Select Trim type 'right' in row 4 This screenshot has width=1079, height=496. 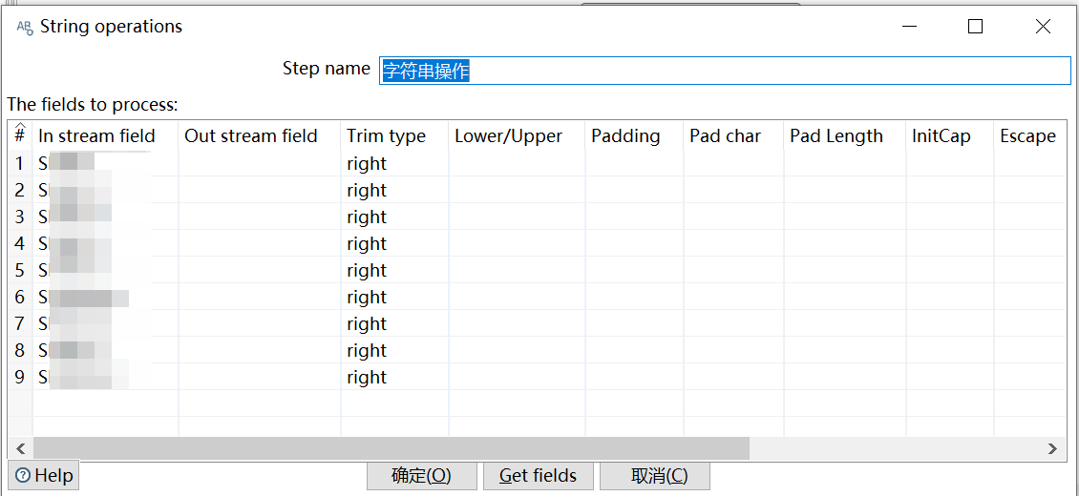[x=394, y=244]
